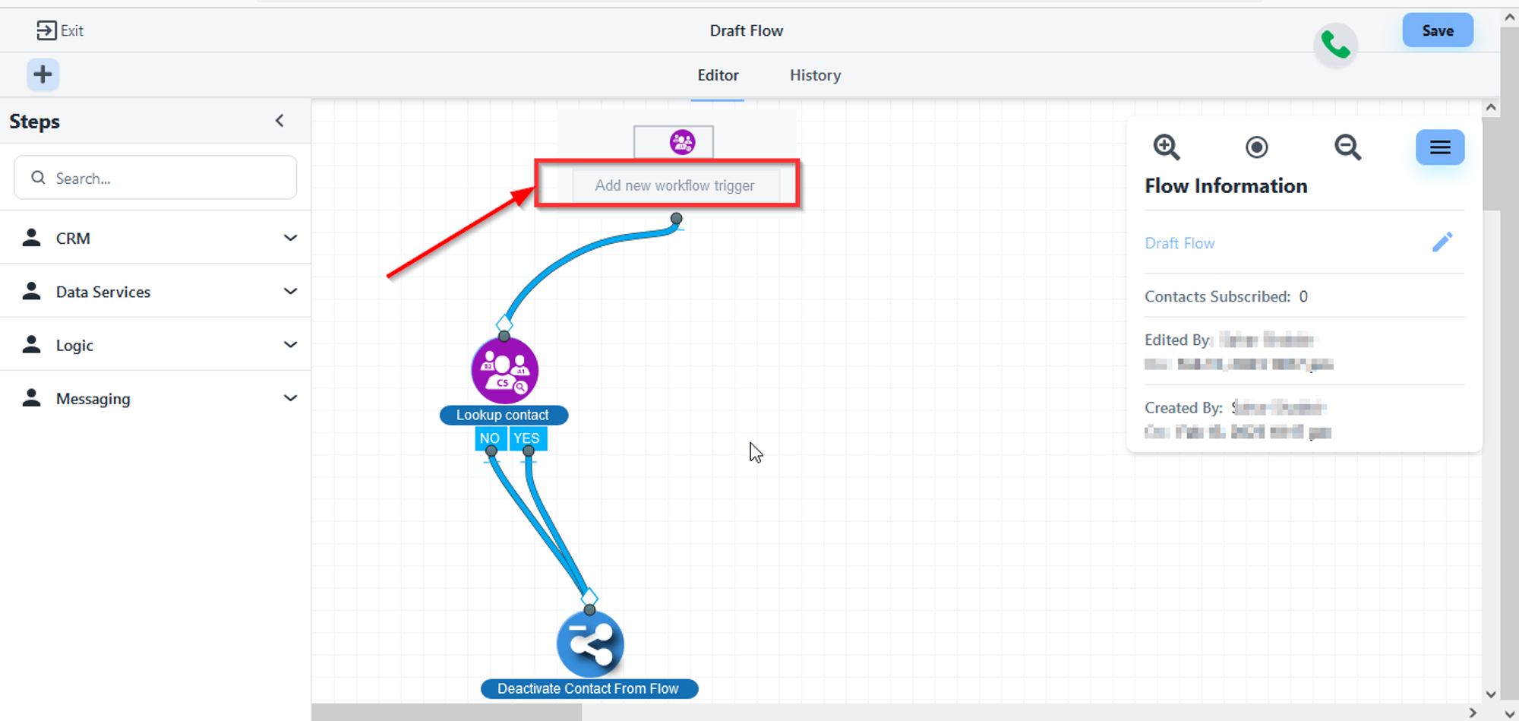Image resolution: width=1519 pixels, height=721 pixels.
Task: Click the search magnifier icon
Action: pyautogui.click(x=38, y=178)
